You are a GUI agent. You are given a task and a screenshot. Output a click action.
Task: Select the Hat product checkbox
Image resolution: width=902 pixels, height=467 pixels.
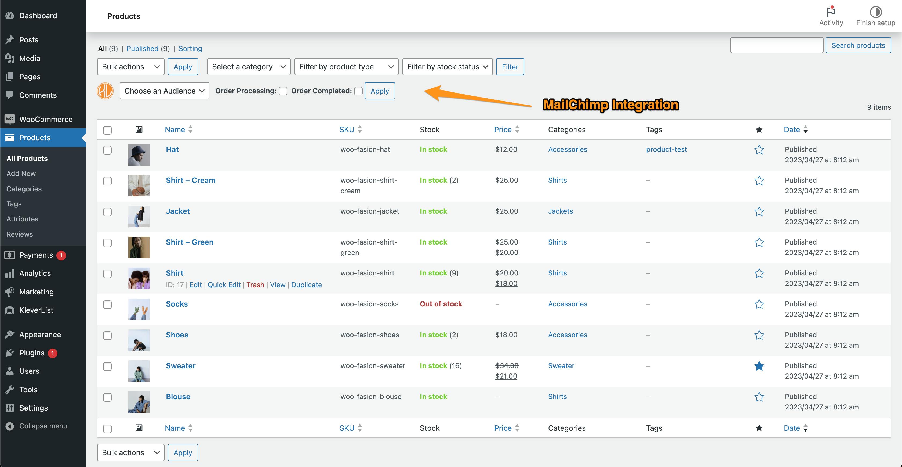(x=107, y=150)
